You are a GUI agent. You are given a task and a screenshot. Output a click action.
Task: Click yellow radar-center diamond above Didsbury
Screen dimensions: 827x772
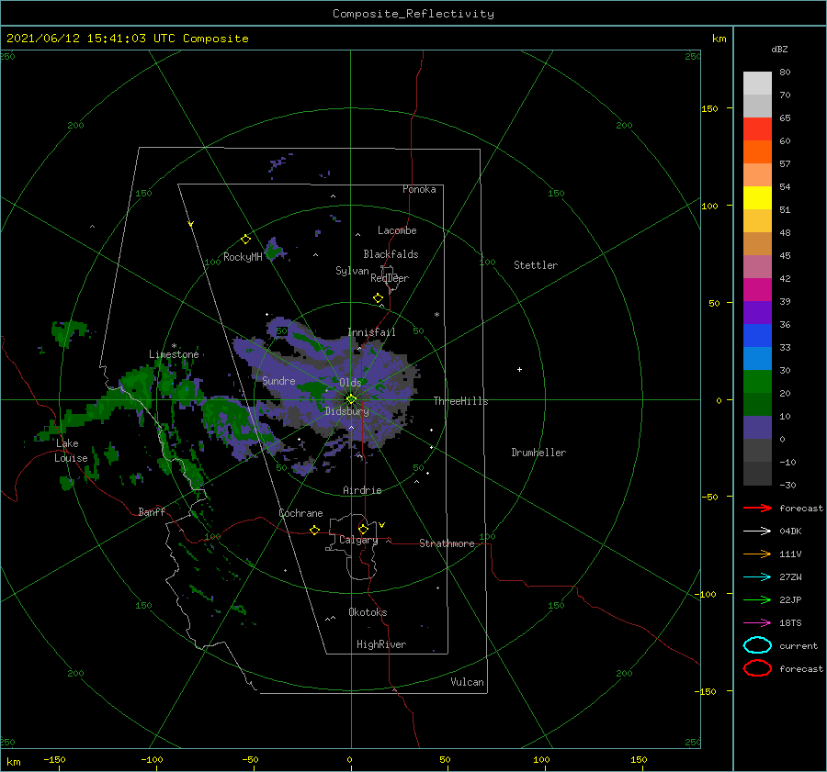coord(351,399)
